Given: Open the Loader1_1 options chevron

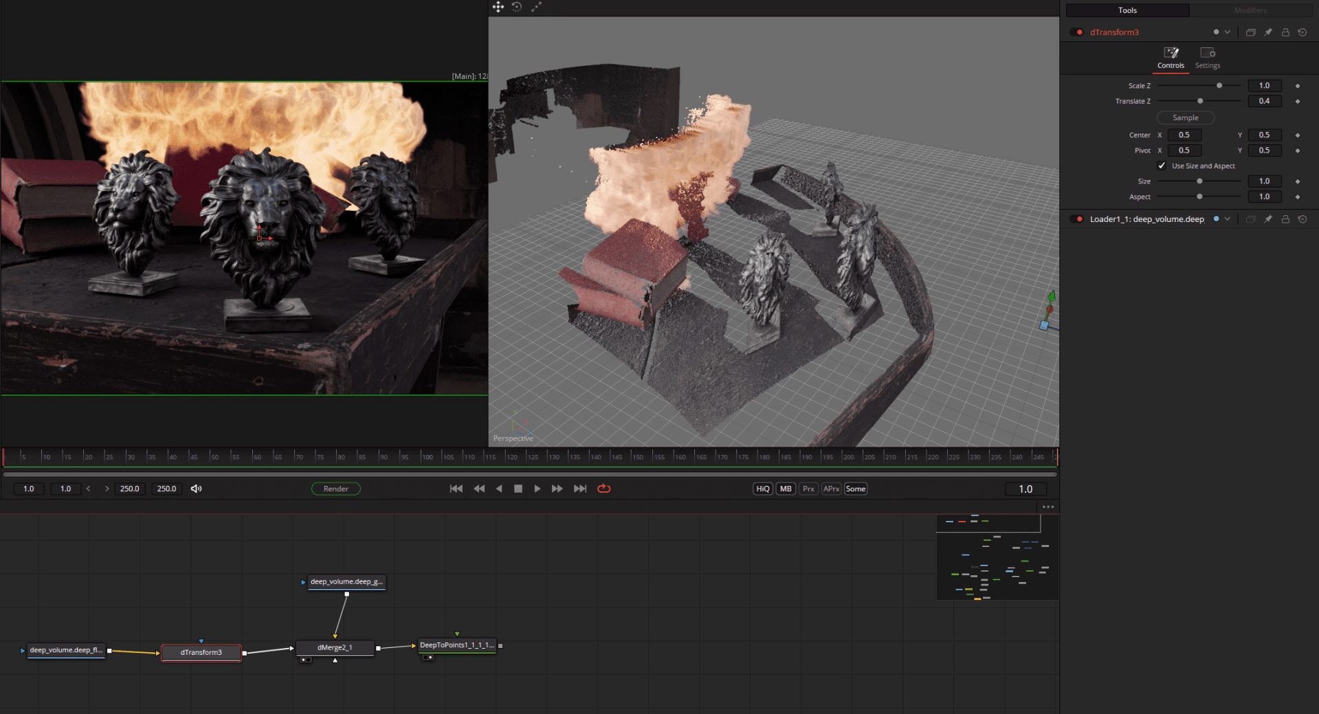Looking at the screenshot, I should pos(1228,219).
